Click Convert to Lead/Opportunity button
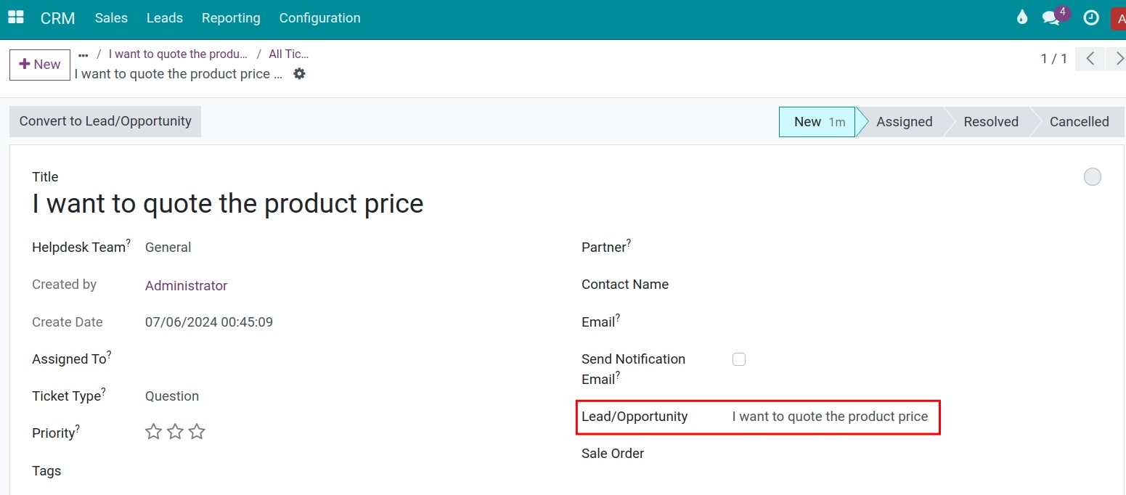The image size is (1126, 495). coord(105,121)
